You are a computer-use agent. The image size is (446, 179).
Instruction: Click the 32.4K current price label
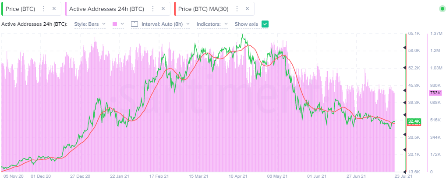pyautogui.click(x=414, y=121)
